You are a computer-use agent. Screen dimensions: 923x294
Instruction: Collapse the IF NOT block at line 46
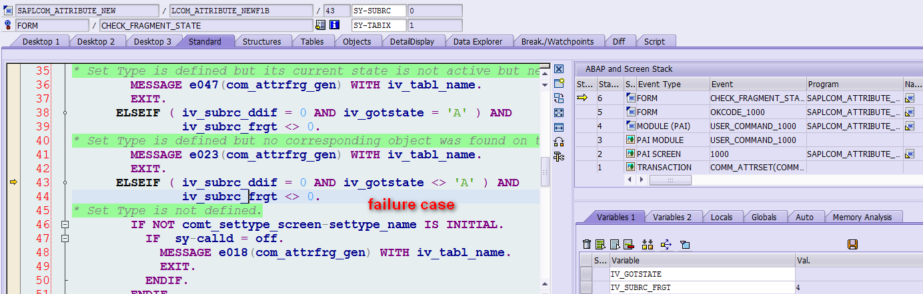click(x=65, y=225)
